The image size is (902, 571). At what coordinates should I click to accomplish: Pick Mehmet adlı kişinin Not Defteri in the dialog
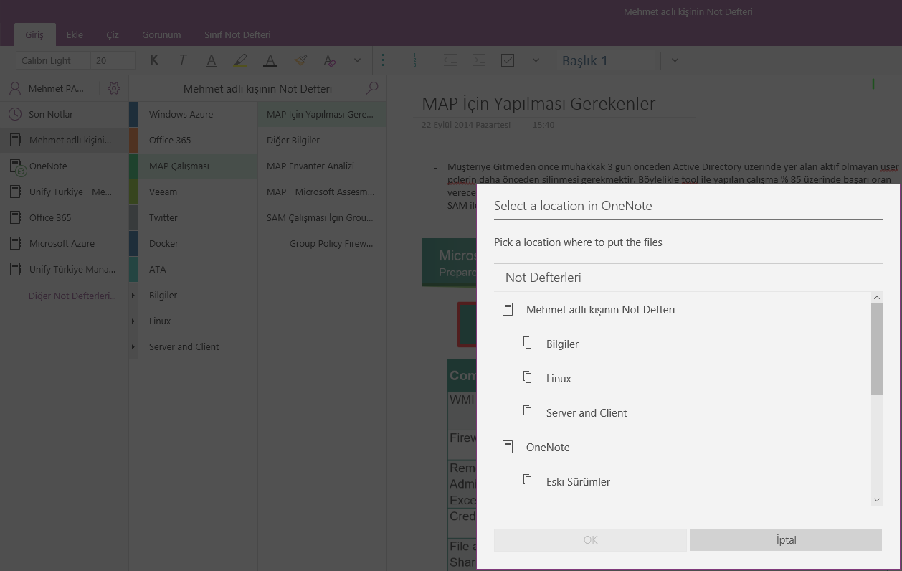pos(682,309)
